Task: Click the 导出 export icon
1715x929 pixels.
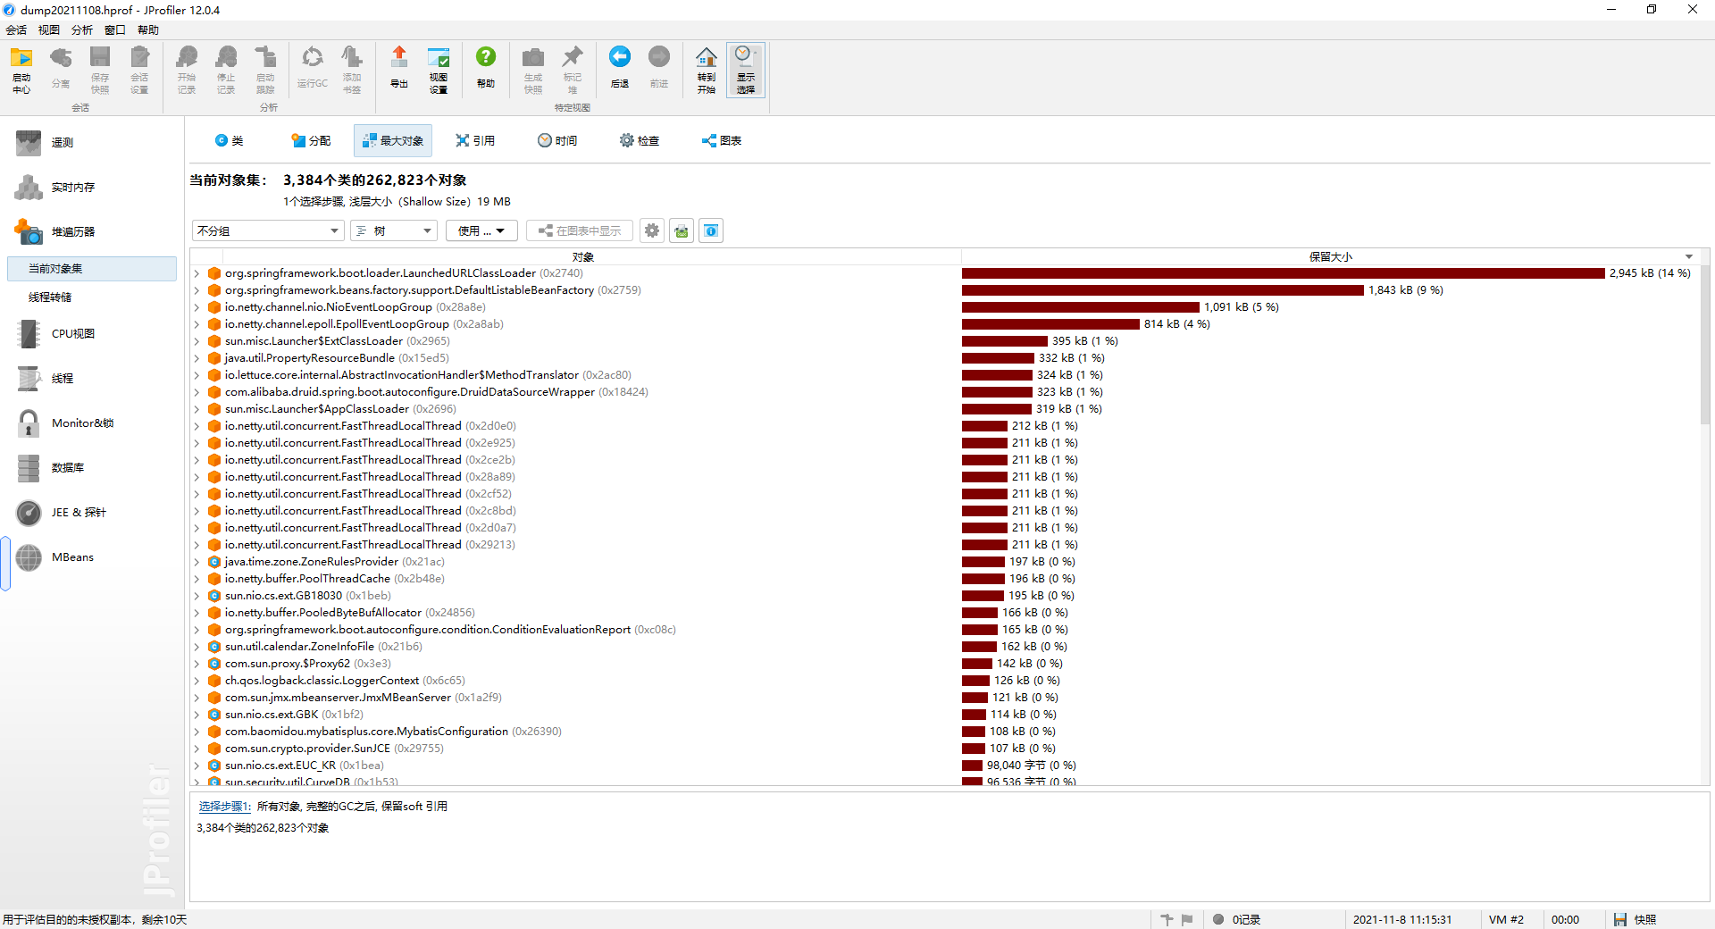Action: 398,67
